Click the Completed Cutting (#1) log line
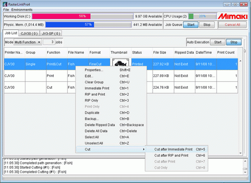Screen dimensions: 251x183 click(x=35, y=172)
